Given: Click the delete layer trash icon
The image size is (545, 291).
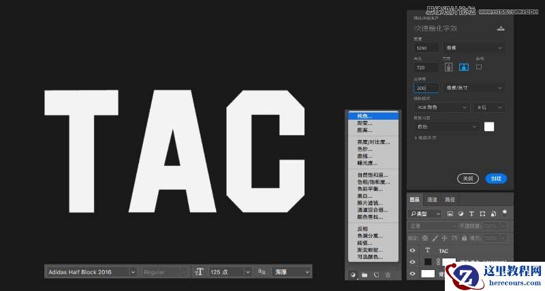Looking at the screenshot, I should 388,275.
